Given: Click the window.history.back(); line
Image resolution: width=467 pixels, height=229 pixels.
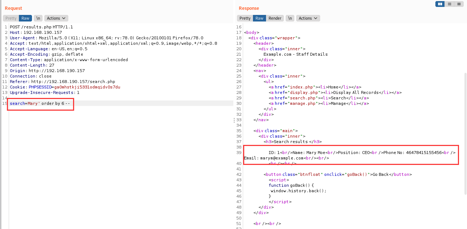Looking at the screenshot, I should 298,191.
